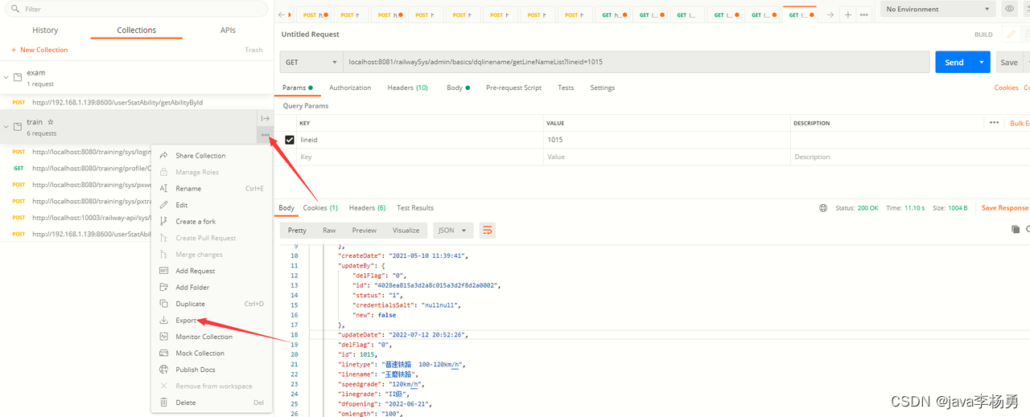Select the Raw response view
Viewport: 1030px width, 417px height.
point(329,231)
